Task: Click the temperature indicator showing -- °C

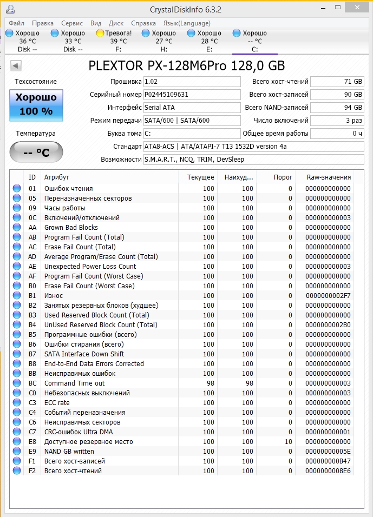Action: click(36, 153)
